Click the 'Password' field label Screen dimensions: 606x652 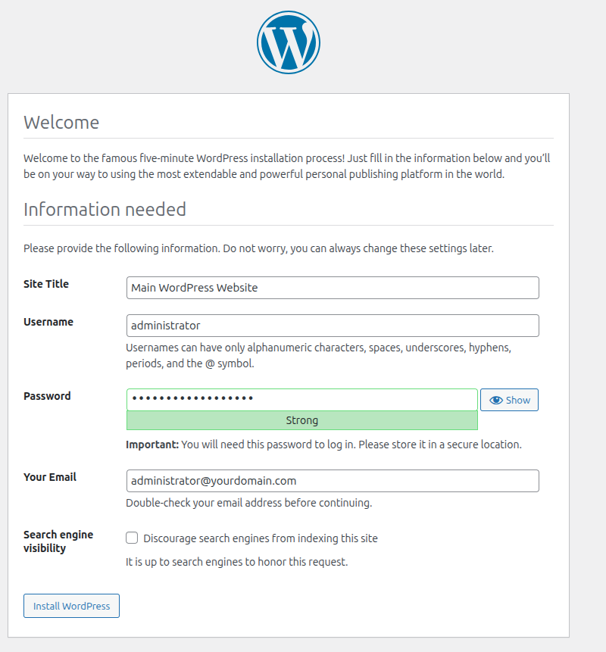(x=47, y=396)
